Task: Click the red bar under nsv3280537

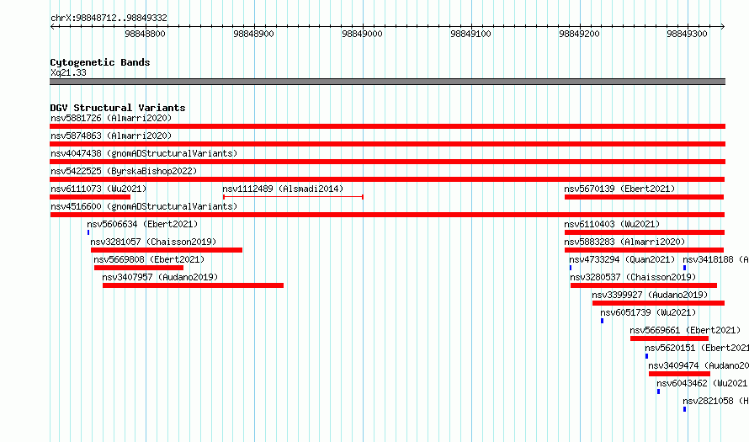Action: pyautogui.click(x=644, y=285)
